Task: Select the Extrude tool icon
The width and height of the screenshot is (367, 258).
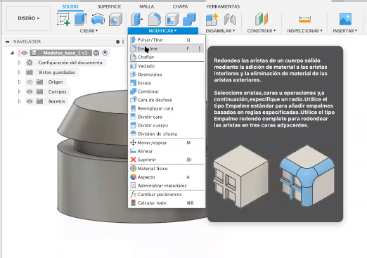Action: click(x=81, y=19)
